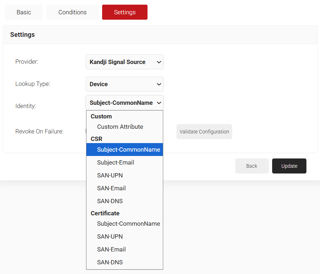Expand the Lookup Type dropdown set to Device
Viewport: 320px width, 274px height.
(125, 84)
